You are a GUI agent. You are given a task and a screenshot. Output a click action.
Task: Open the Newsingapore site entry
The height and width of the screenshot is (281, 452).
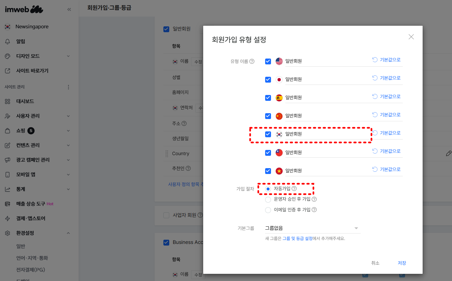32,27
